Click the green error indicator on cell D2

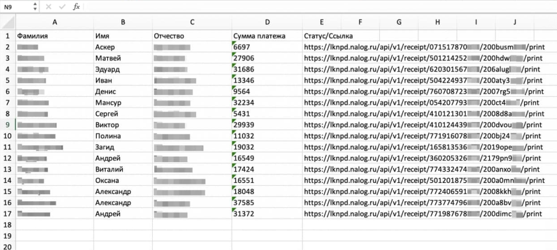234,44
